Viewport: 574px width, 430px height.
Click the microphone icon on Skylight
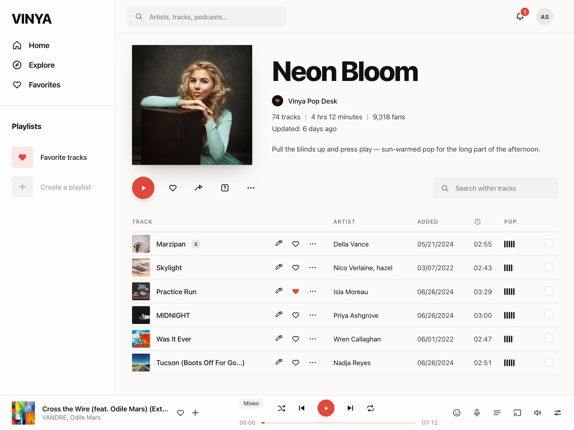click(279, 267)
